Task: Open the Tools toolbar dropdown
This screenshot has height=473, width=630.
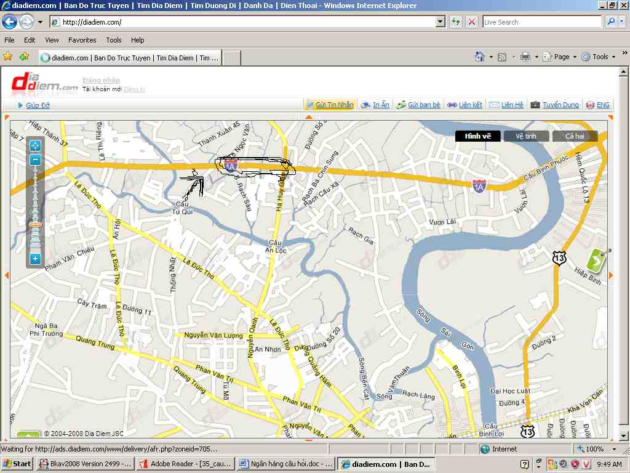Action: point(599,57)
